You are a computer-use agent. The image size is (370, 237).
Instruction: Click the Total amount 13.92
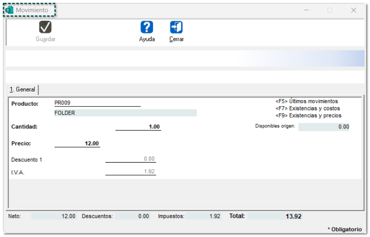tap(275, 216)
